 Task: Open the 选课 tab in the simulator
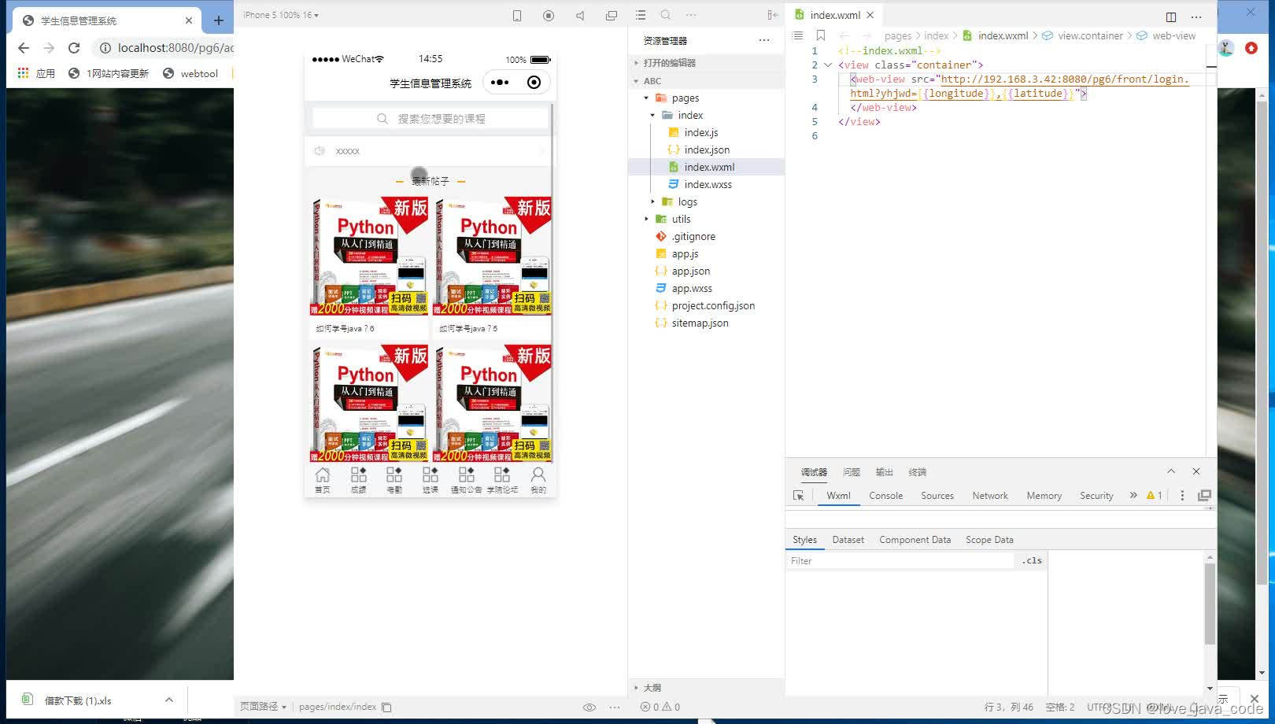point(431,480)
